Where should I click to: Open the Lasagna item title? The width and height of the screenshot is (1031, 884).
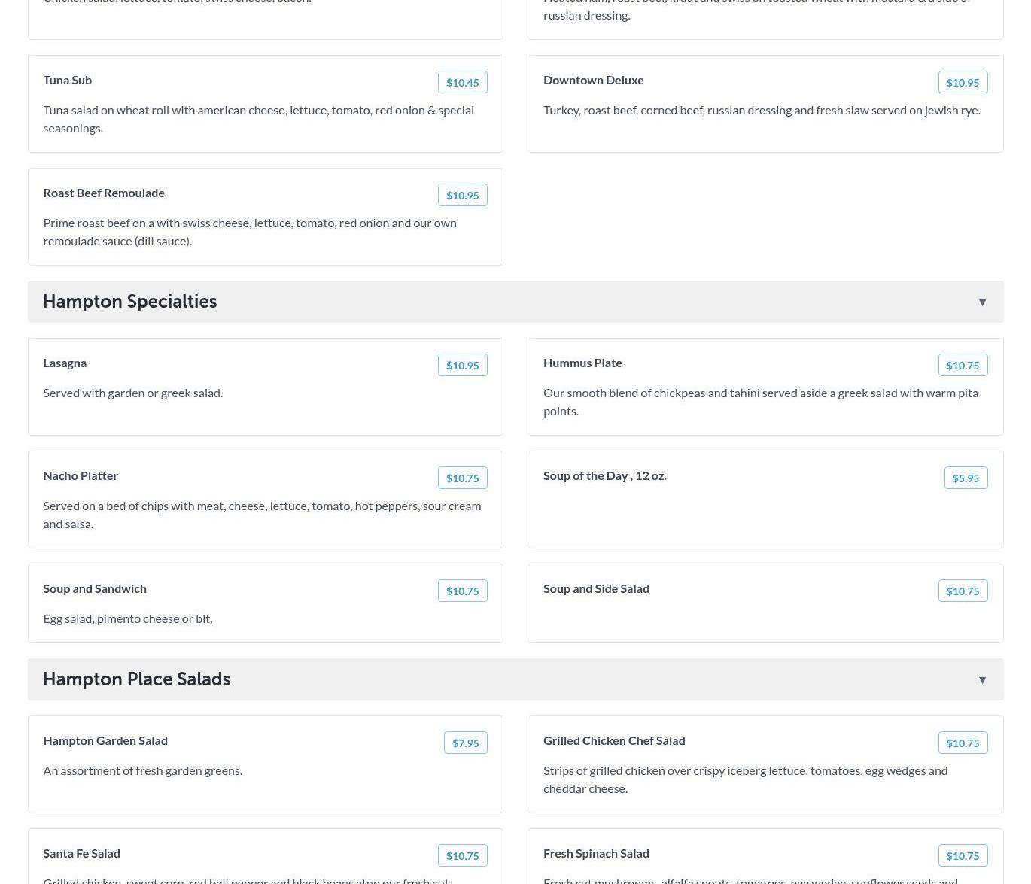click(65, 363)
